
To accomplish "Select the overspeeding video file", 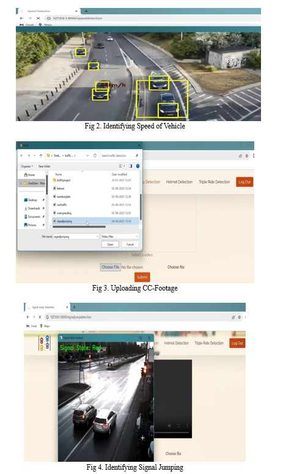I will click(x=64, y=213).
